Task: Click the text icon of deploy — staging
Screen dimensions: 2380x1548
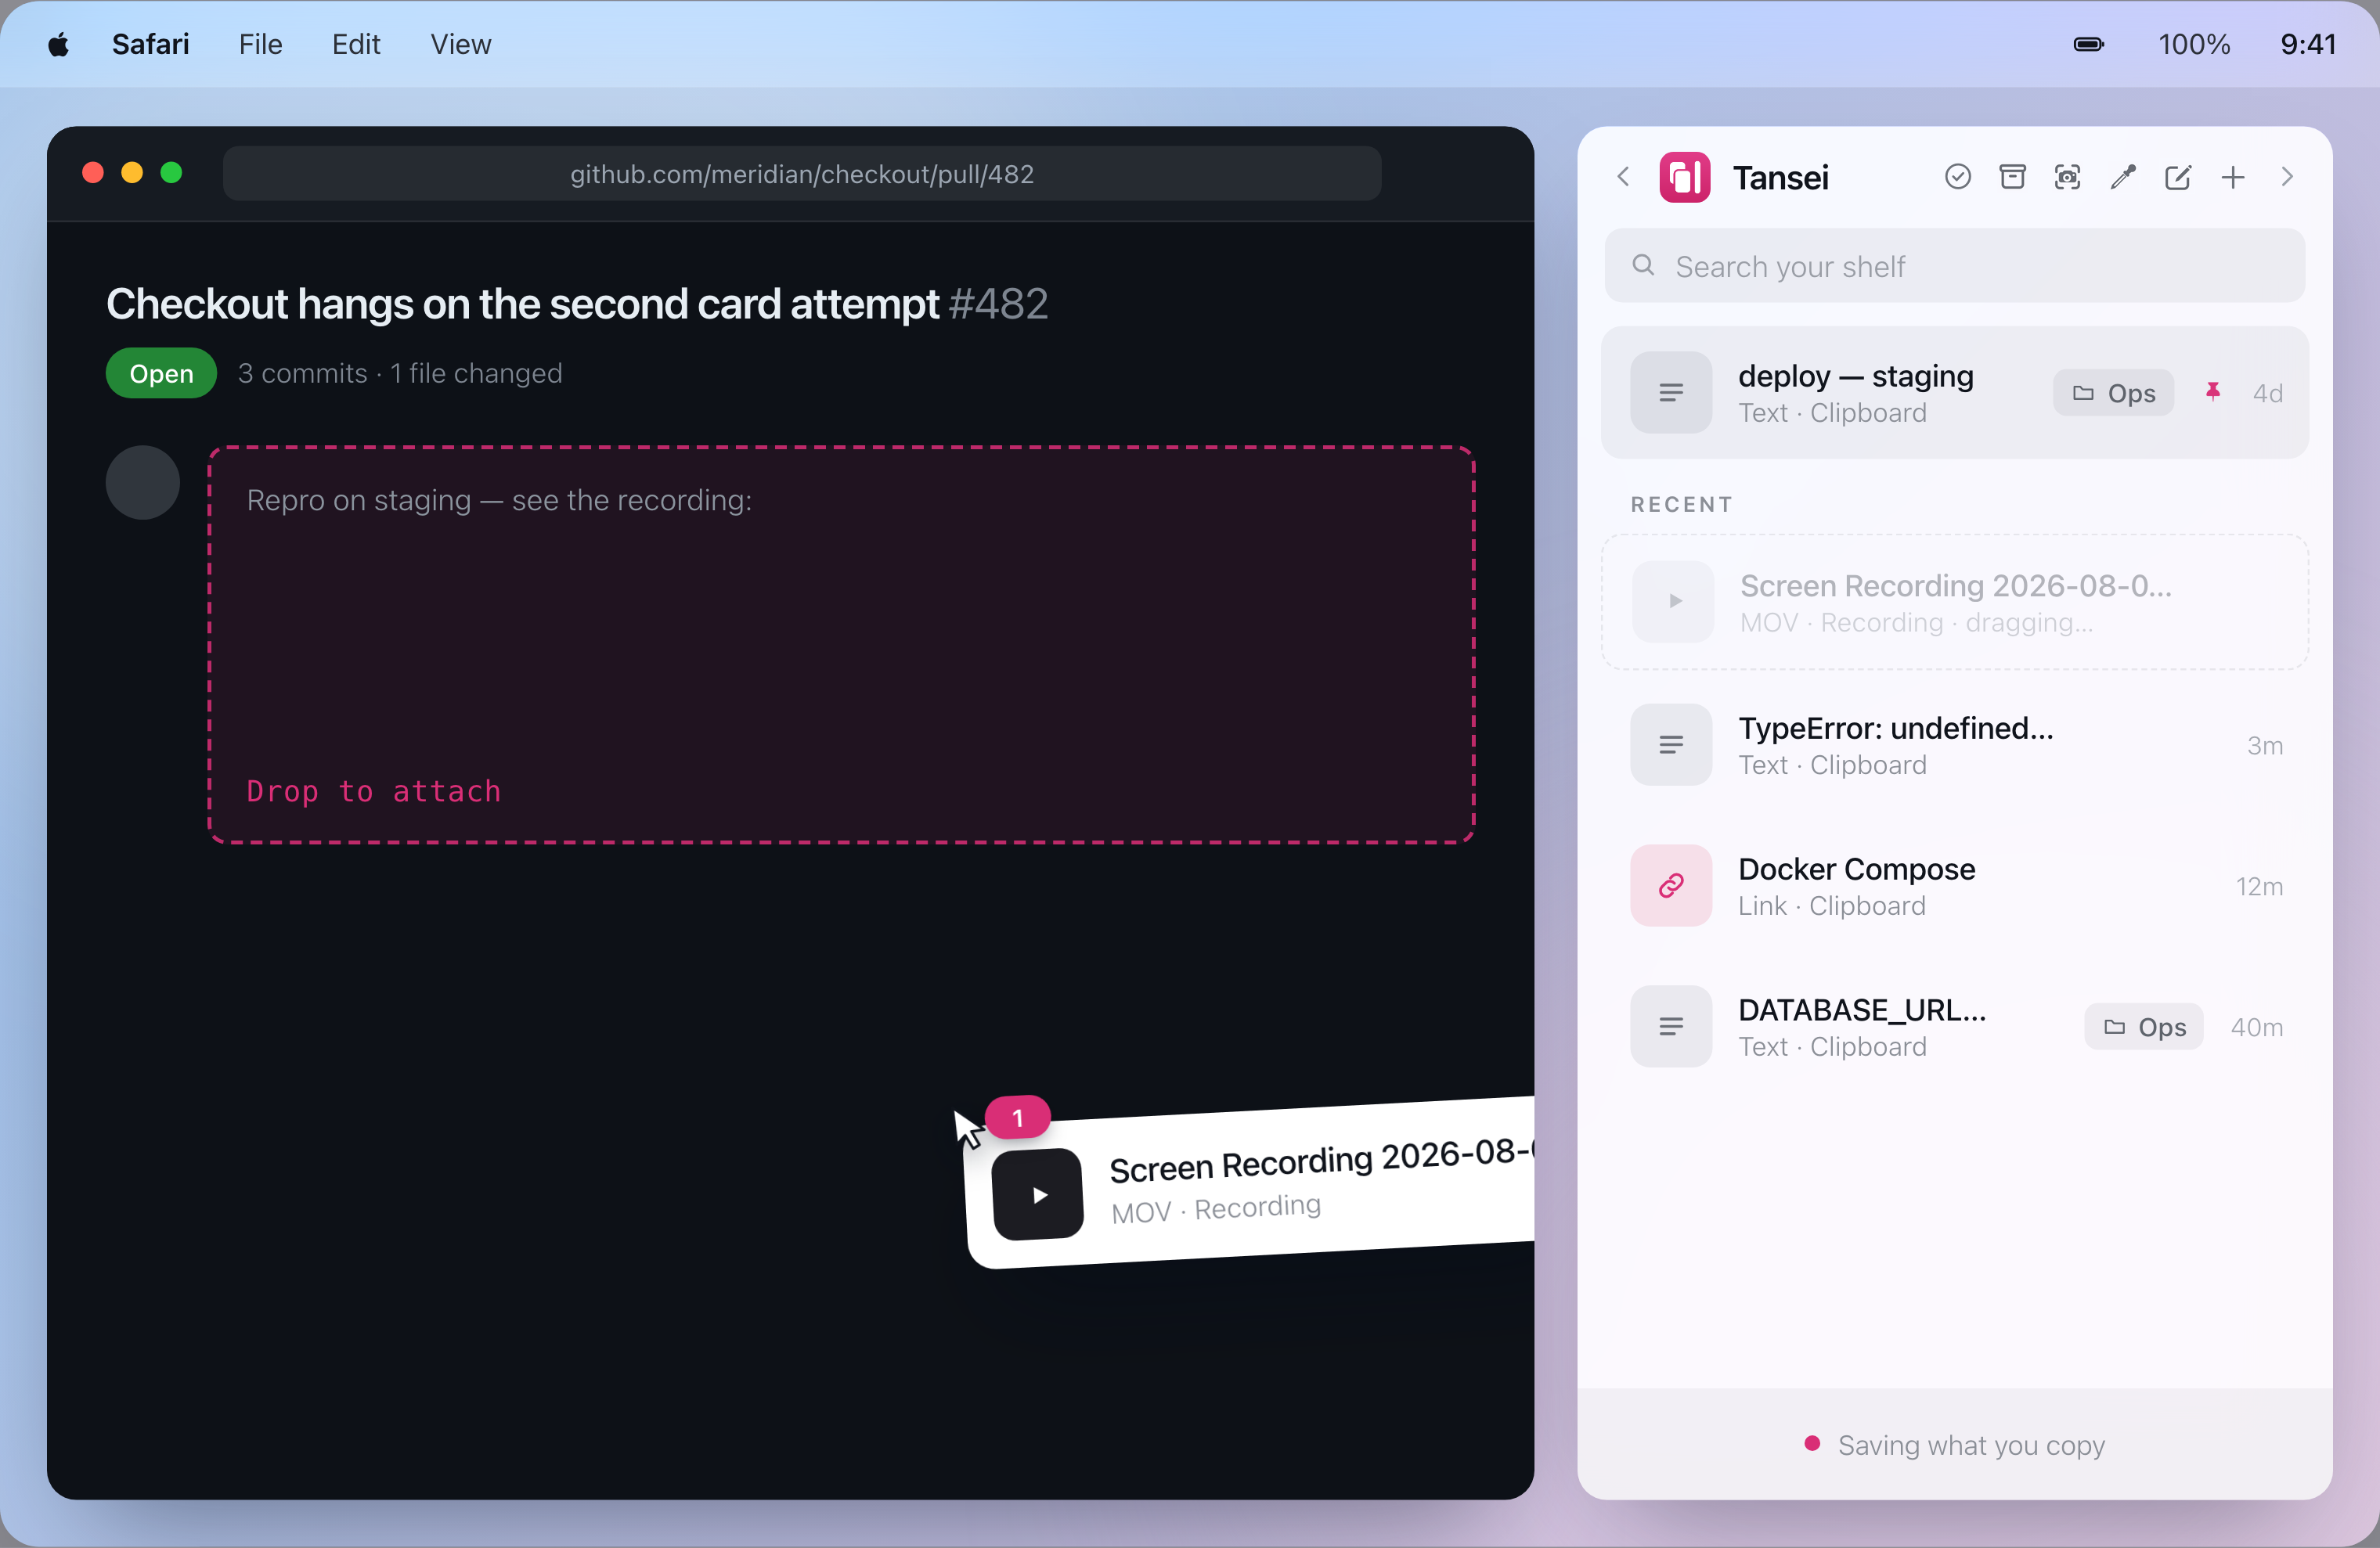Action: (x=1671, y=393)
